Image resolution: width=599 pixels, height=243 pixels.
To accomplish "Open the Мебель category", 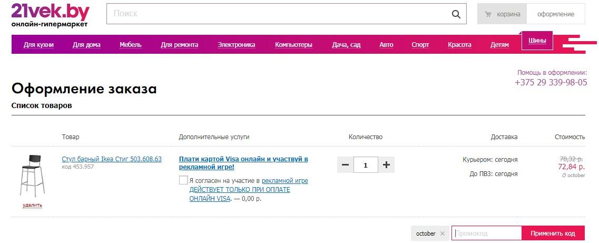I will [x=131, y=45].
